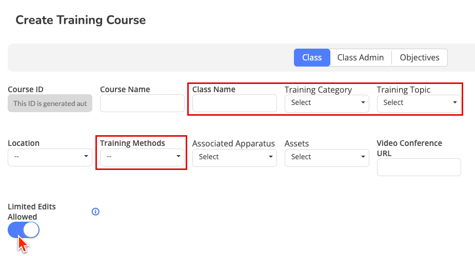Open the Class Admin tab
This screenshot has height=256, width=475.
coord(360,58)
